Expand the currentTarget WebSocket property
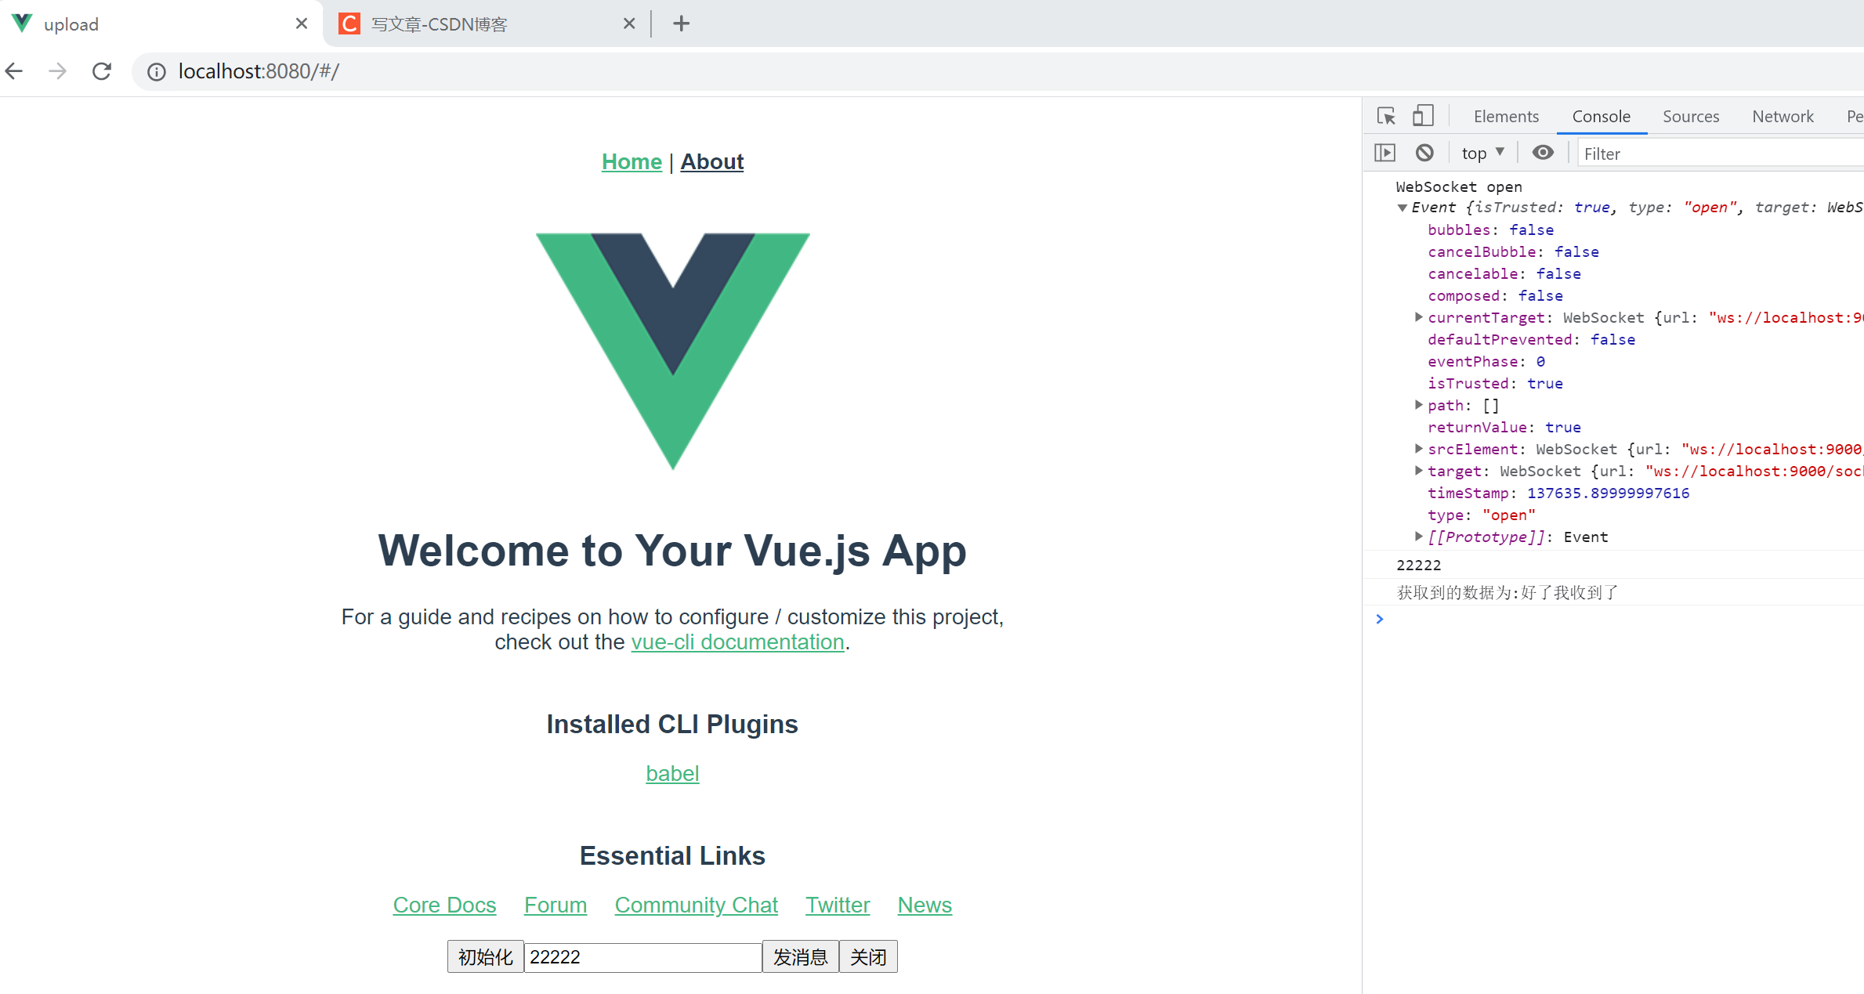 [1418, 317]
